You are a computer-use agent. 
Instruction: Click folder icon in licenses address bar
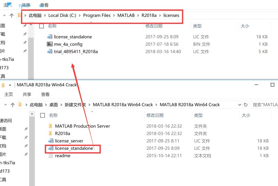19,15
